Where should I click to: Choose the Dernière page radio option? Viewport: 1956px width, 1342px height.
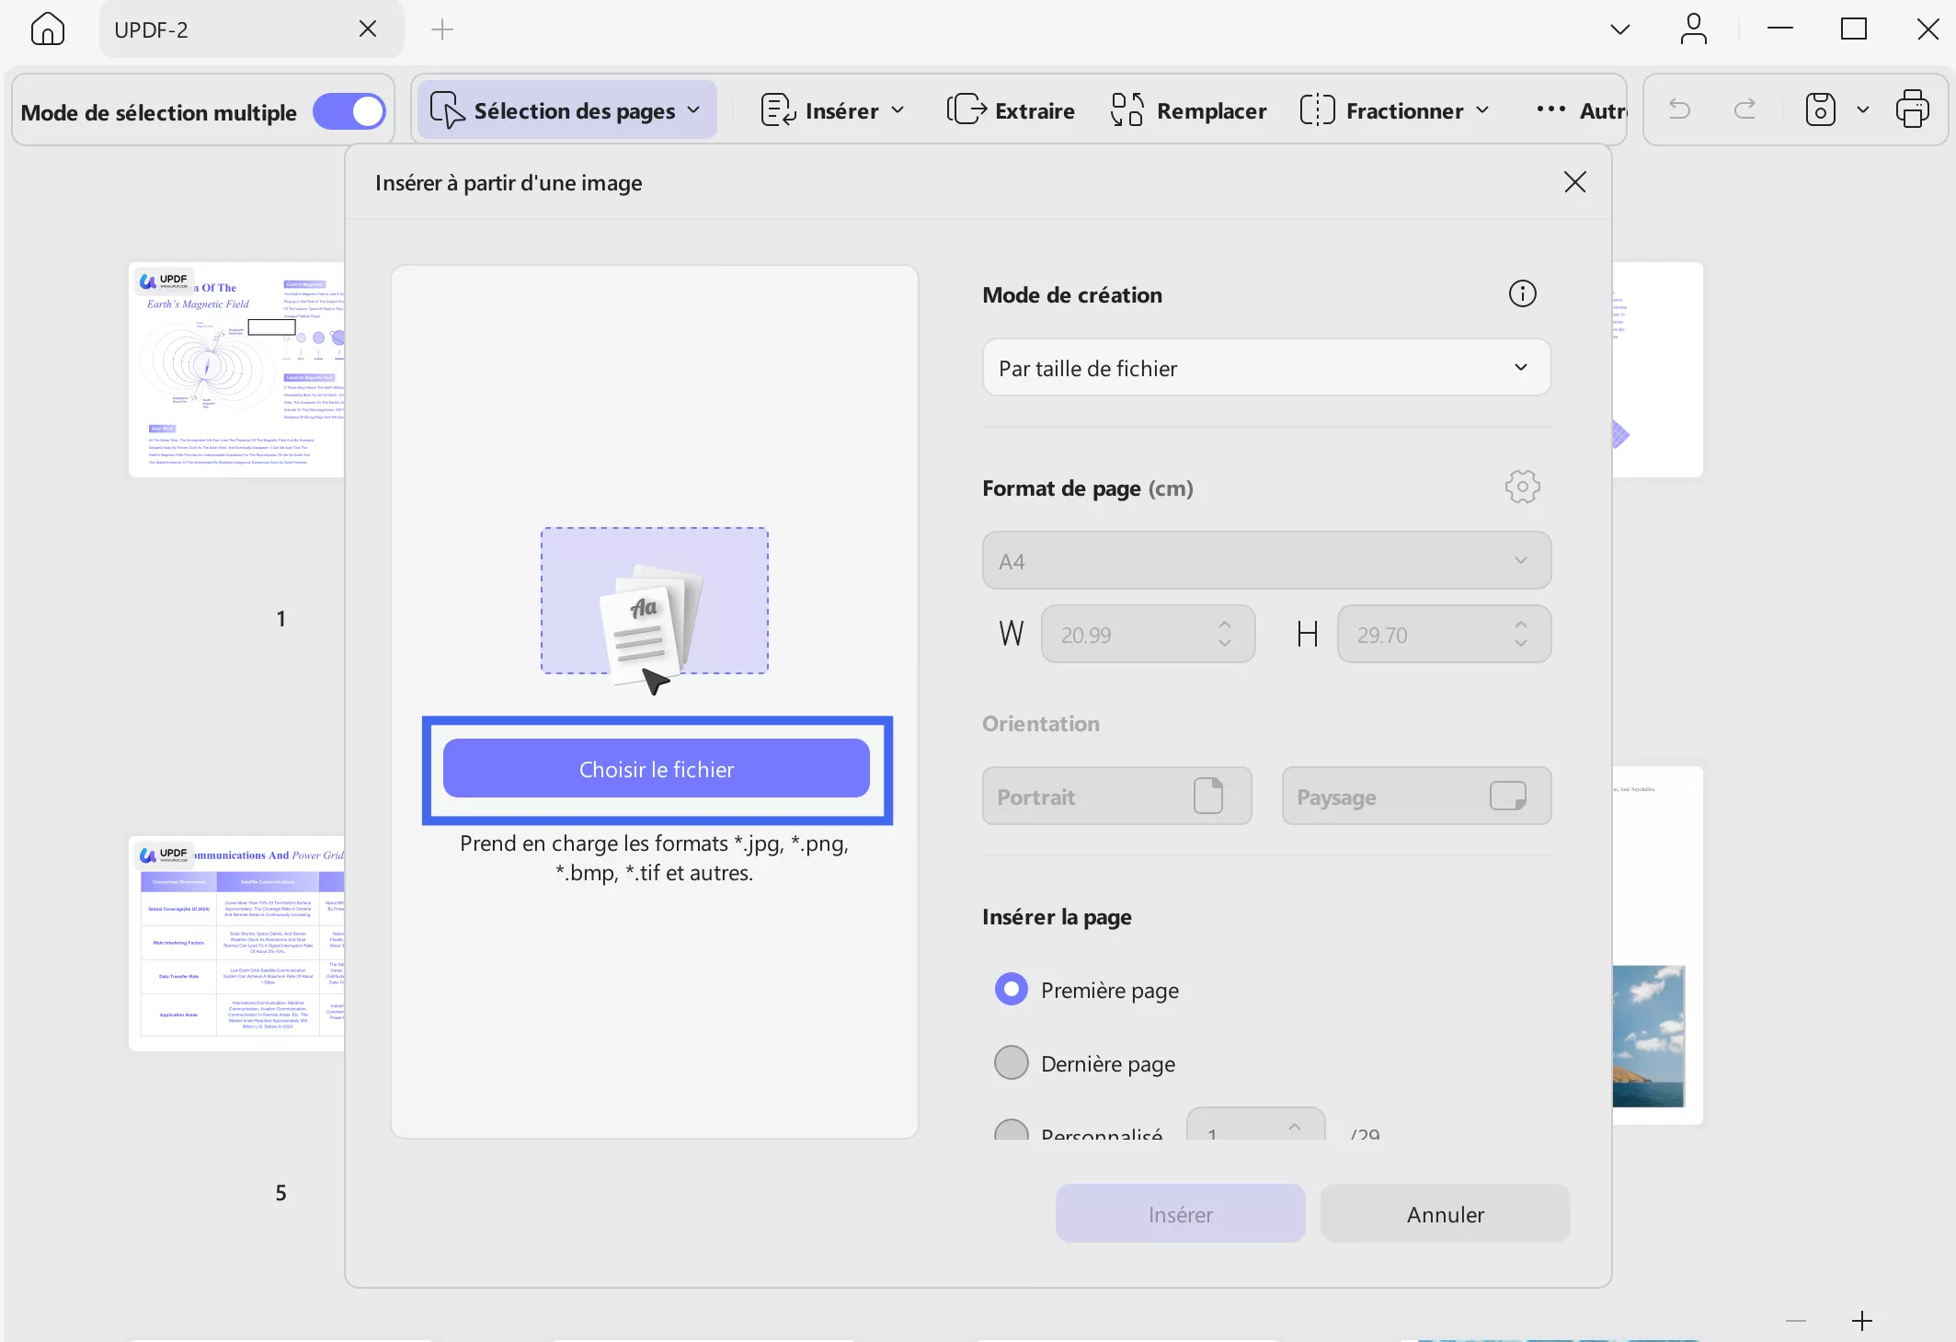click(1012, 1063)
